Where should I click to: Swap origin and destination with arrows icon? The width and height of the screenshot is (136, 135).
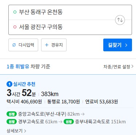pyautogui.click(x=120, y=20)
